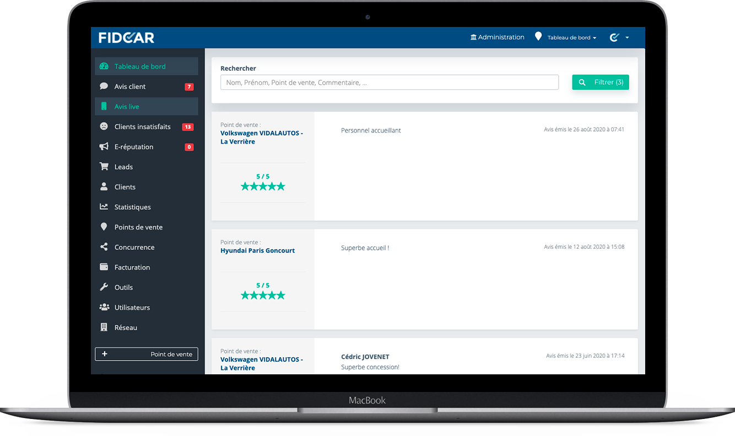The height and width of the screenshot is (436, 735).
Task: Click the FIDCAR logo in header
Action: [x=126, y=38]
